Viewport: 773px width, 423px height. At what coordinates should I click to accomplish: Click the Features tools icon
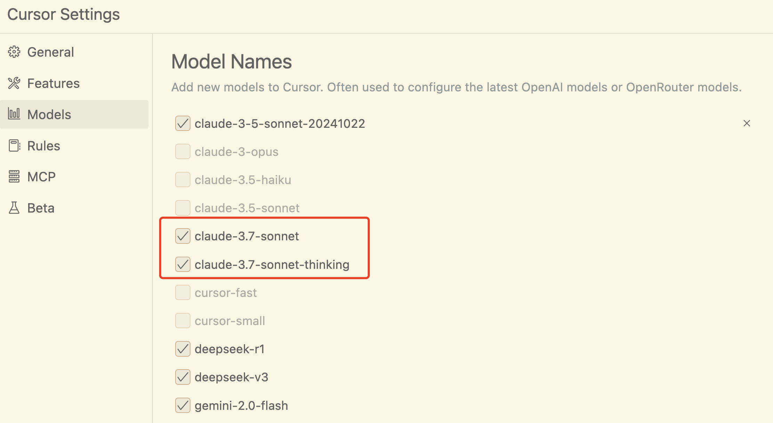tap(14, 83)
